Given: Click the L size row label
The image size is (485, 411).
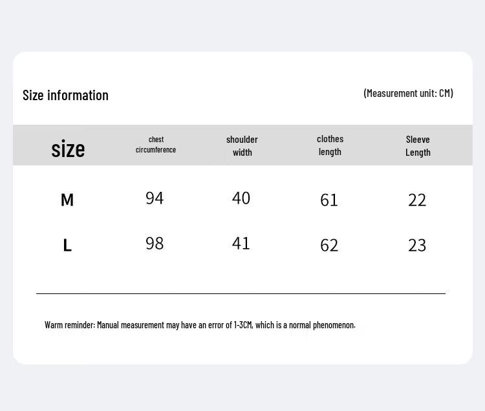Looking at the screenshot, I should tap(67, 246).
